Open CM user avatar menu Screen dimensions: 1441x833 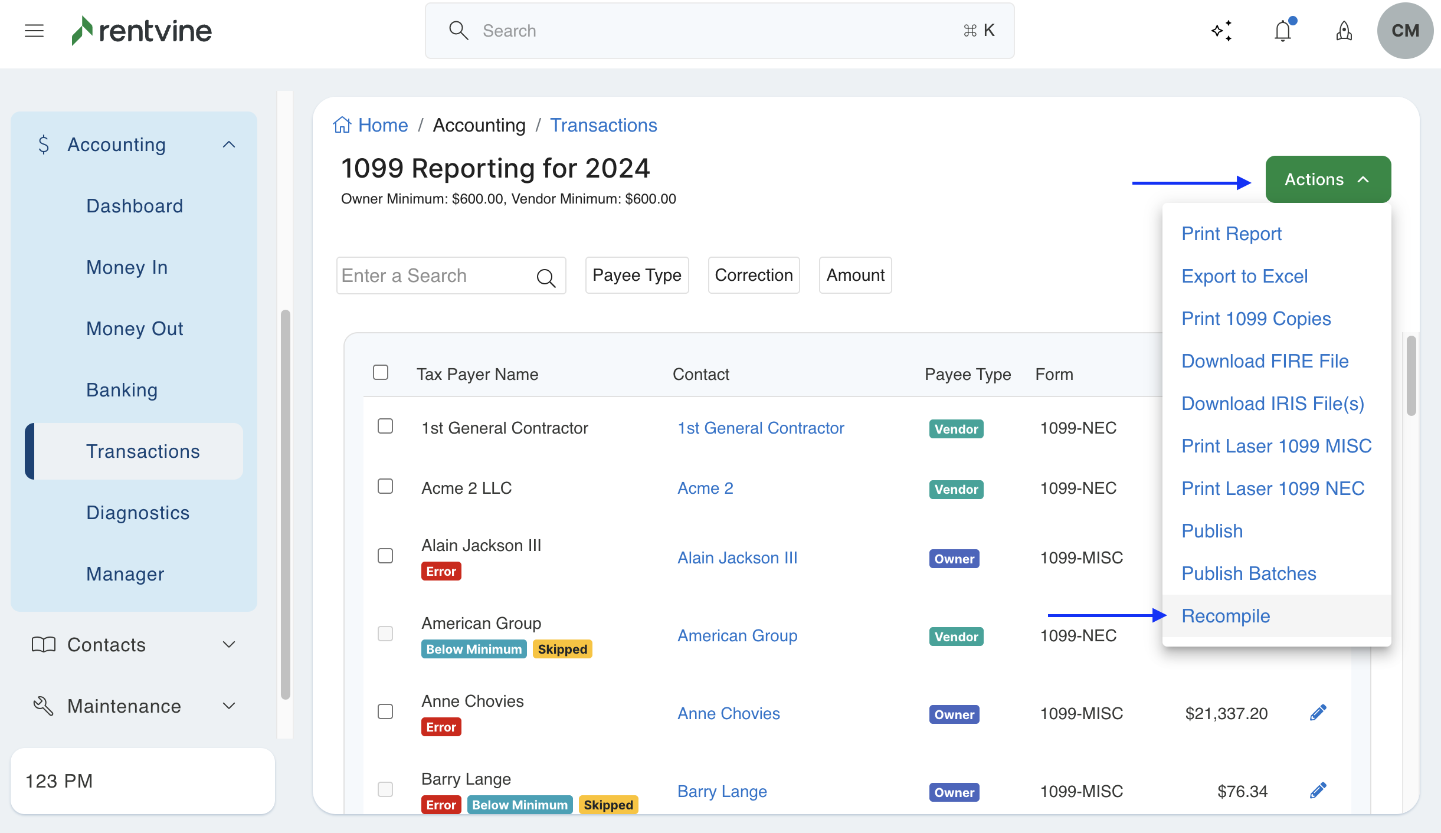(x=1405, y=31)
